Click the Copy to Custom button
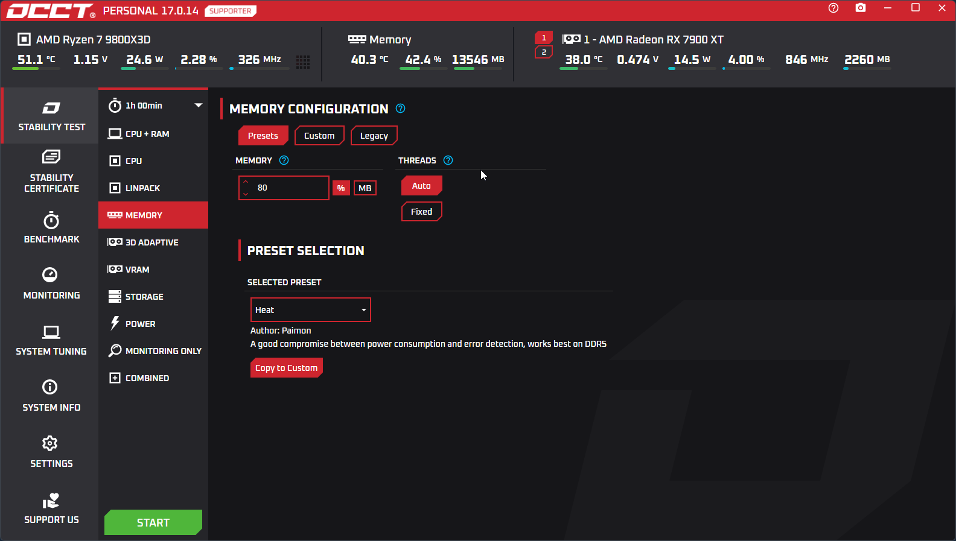Screen dimensions: 956x541 [x=286, y=368]
